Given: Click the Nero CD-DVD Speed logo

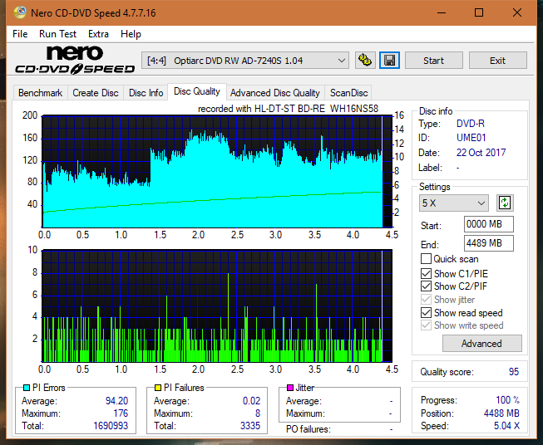Looking at the screenshot, I should coord(75,60).
